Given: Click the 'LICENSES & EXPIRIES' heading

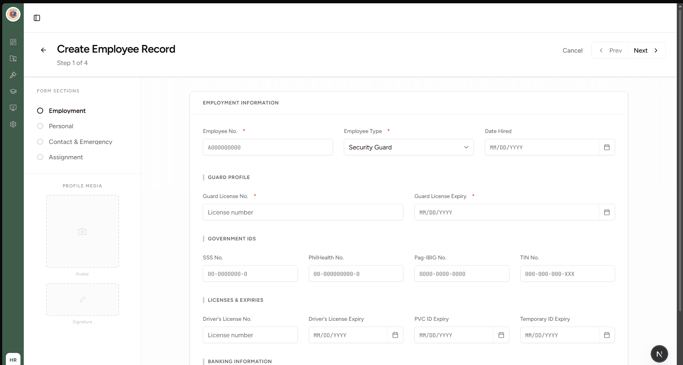Looking at the screenshot, I should tap(235, 300).
